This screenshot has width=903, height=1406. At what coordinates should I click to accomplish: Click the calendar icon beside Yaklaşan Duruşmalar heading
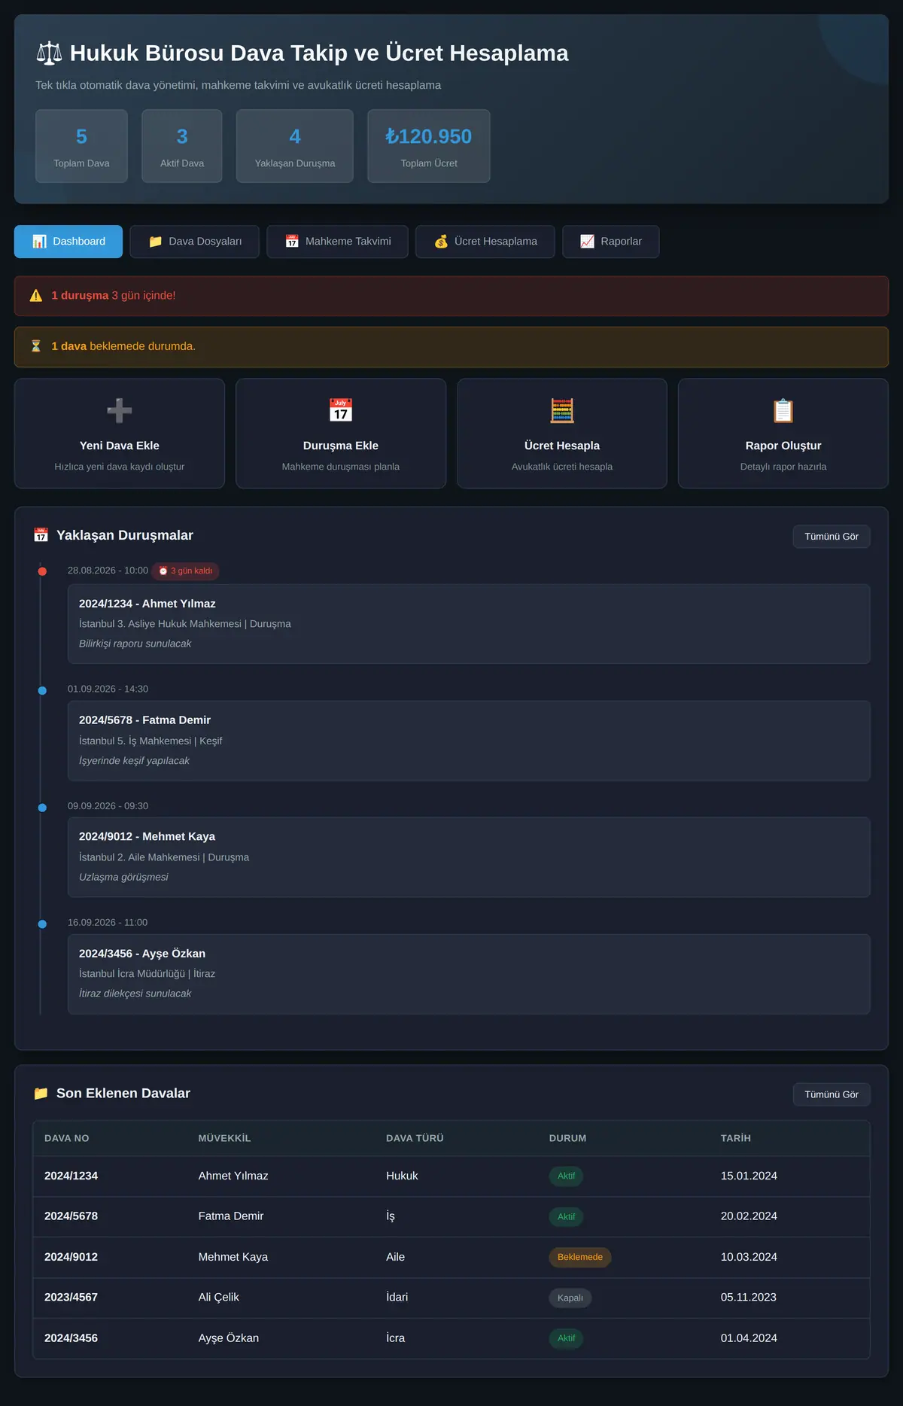tap(41, 535)
